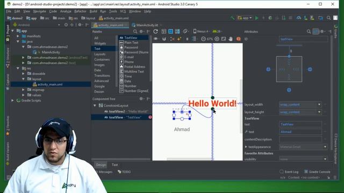Open the Attributes panel gear icon
Image resolution: width=344 pixels, height=193 pixels.
(322, 32)
